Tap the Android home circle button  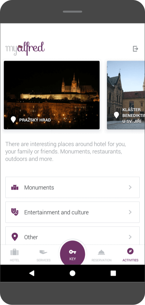click(x=72, y=273)
